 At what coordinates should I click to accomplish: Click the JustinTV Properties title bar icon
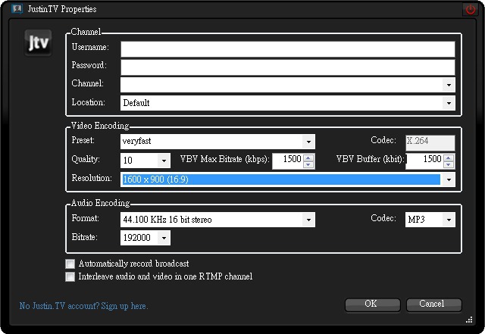17,8
